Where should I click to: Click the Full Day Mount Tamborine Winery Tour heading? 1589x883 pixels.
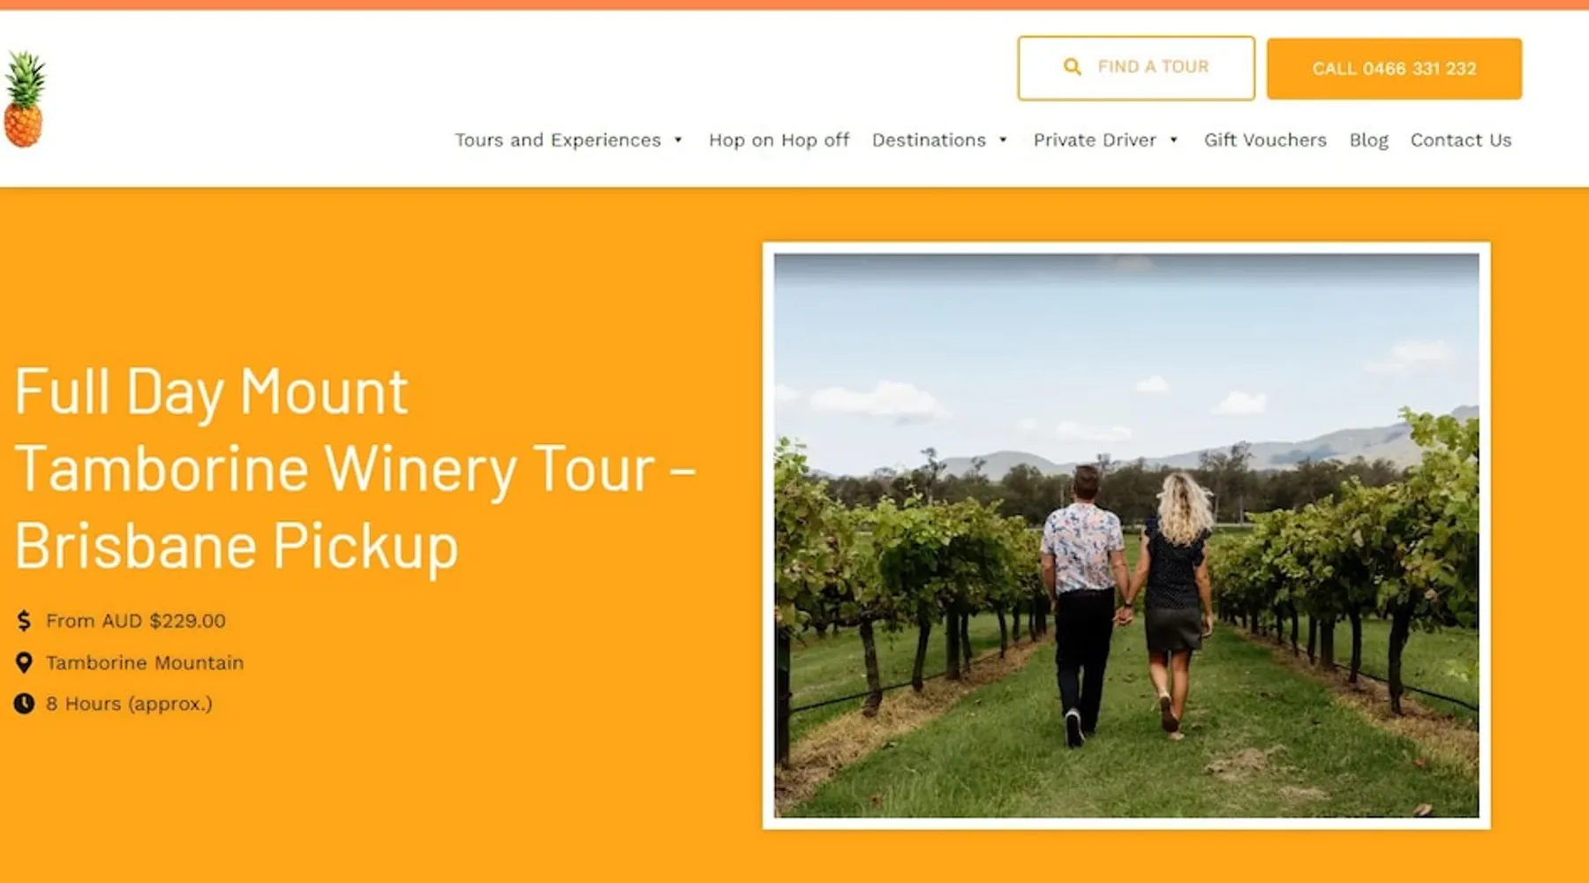click(x=356, y=468)
